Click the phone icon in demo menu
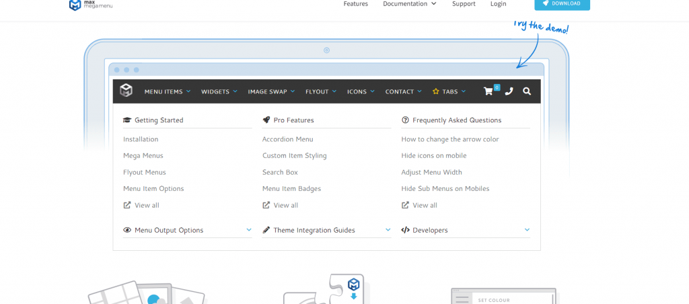 point(509,91)
